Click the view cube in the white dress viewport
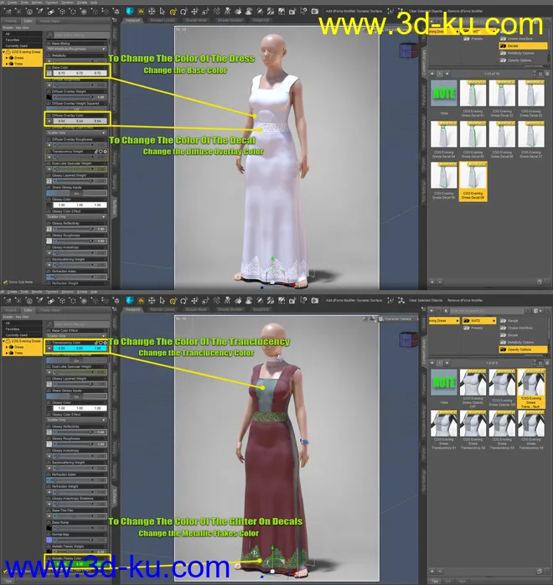The image size is (553, 585). pyautogui.click(x=408, y=49)
